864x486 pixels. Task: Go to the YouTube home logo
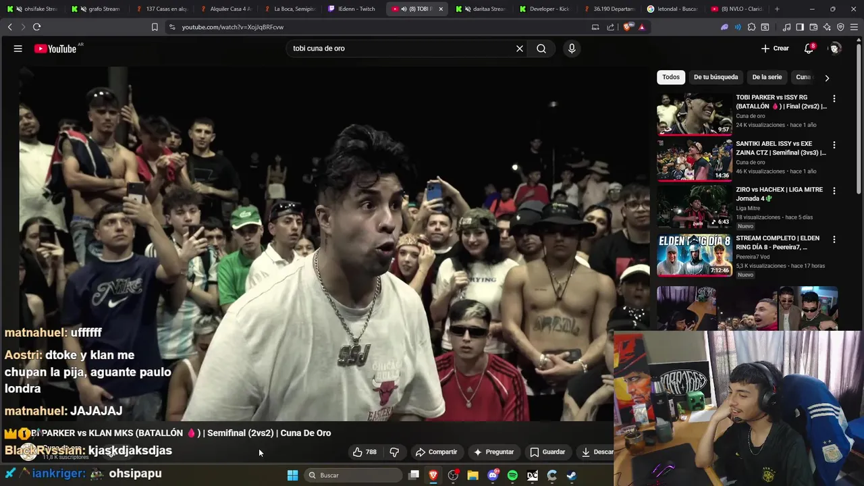click(x=55, y=49)
